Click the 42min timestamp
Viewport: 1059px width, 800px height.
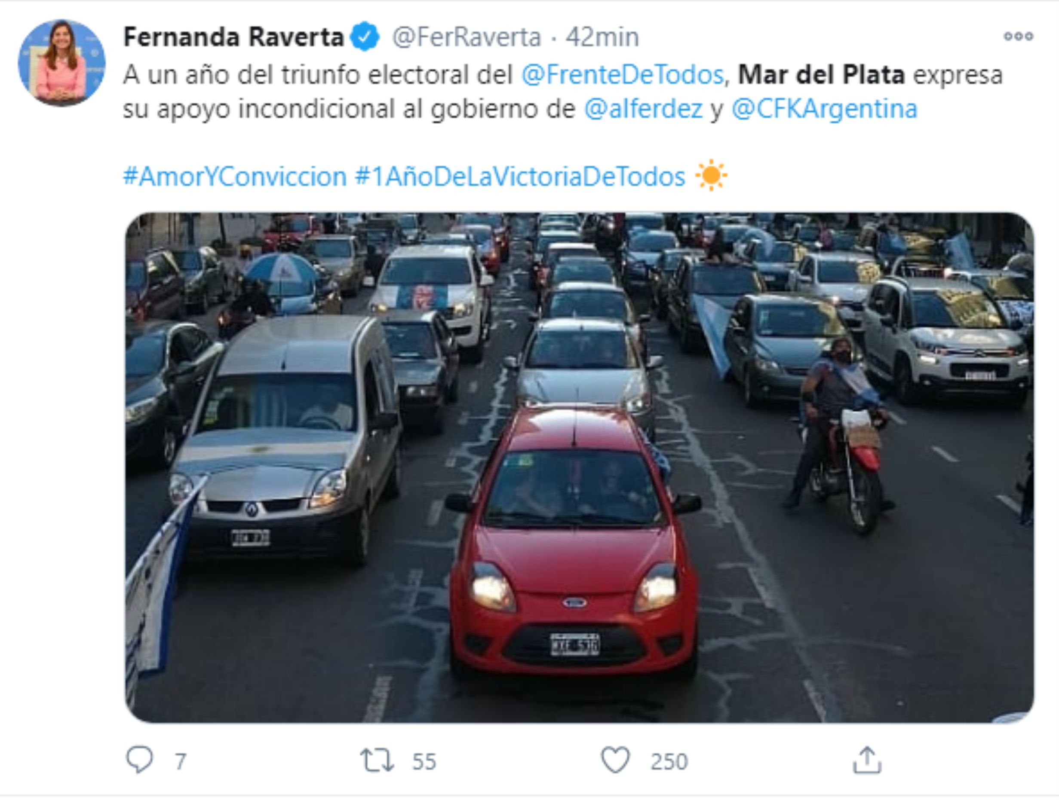click(x=602, y=37)
